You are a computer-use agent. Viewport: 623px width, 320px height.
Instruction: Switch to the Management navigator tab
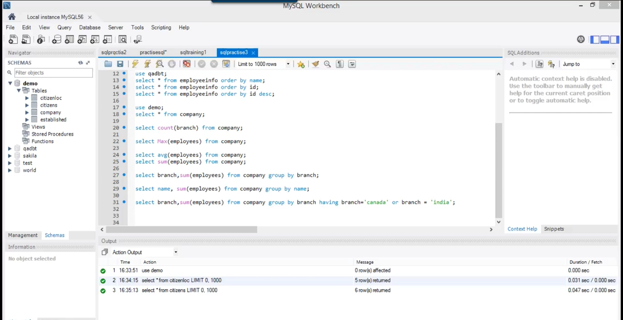coord(23,235)
